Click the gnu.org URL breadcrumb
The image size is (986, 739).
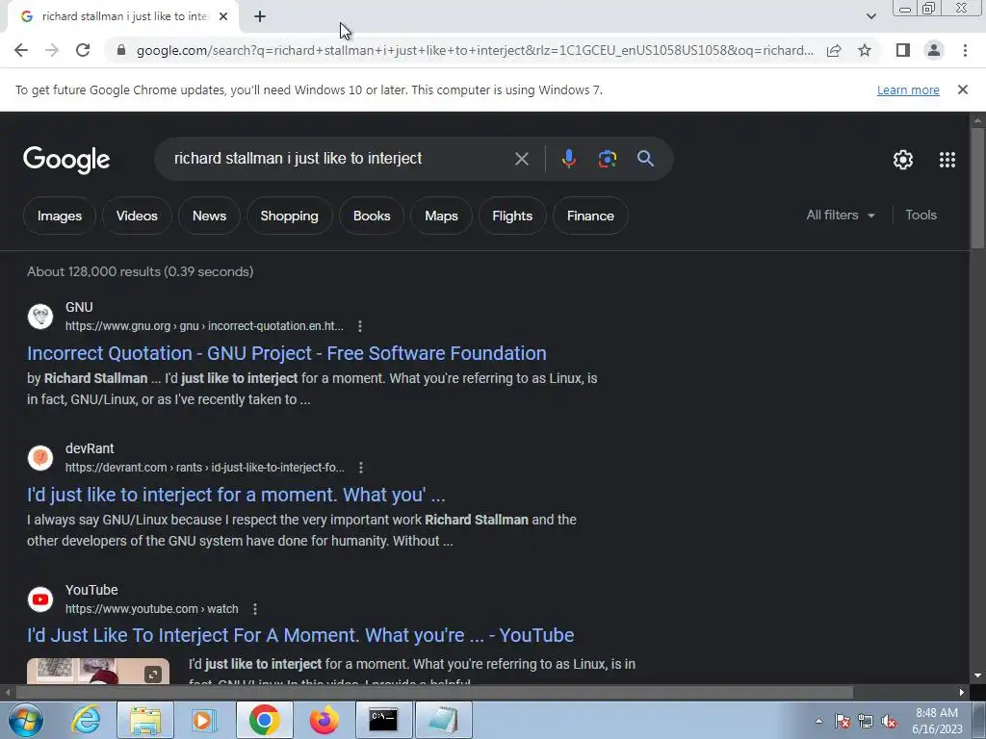[204, 326]
